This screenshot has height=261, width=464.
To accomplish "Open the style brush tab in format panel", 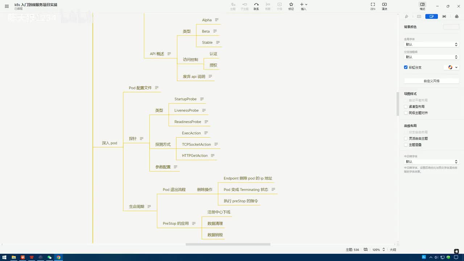I will [x=406, y=16].
